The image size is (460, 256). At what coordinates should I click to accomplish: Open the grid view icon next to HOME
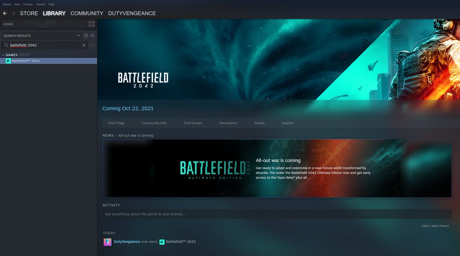[91, 24]
